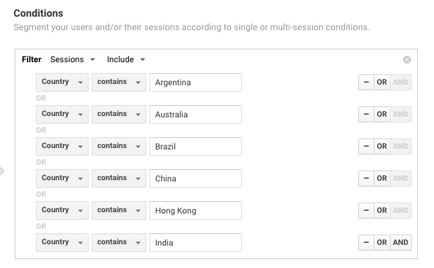
Task: Click OR button on the Argentina row
Action: [x=381, y=82]
